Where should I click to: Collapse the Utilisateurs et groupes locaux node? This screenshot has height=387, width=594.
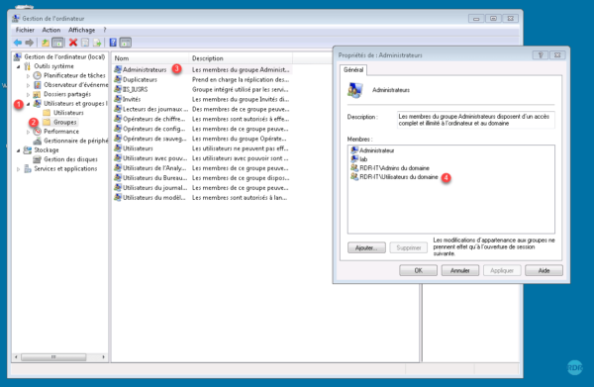(28, 104)
